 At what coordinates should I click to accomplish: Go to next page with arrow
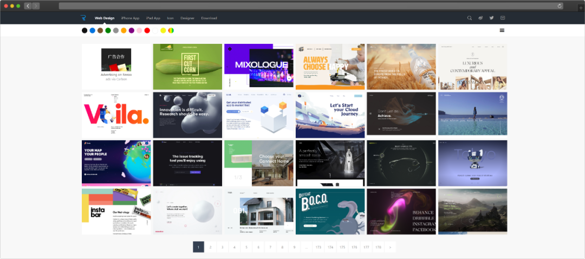click(x=390, y=247)
